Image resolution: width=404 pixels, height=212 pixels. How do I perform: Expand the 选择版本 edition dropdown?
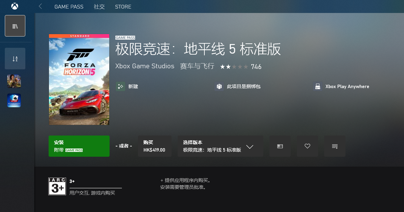pyautogui.click(x=220, y=146)
